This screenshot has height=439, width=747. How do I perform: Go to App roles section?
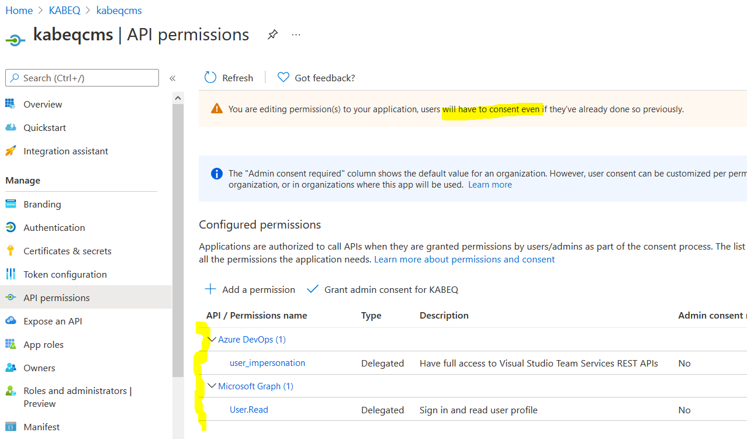43,344
